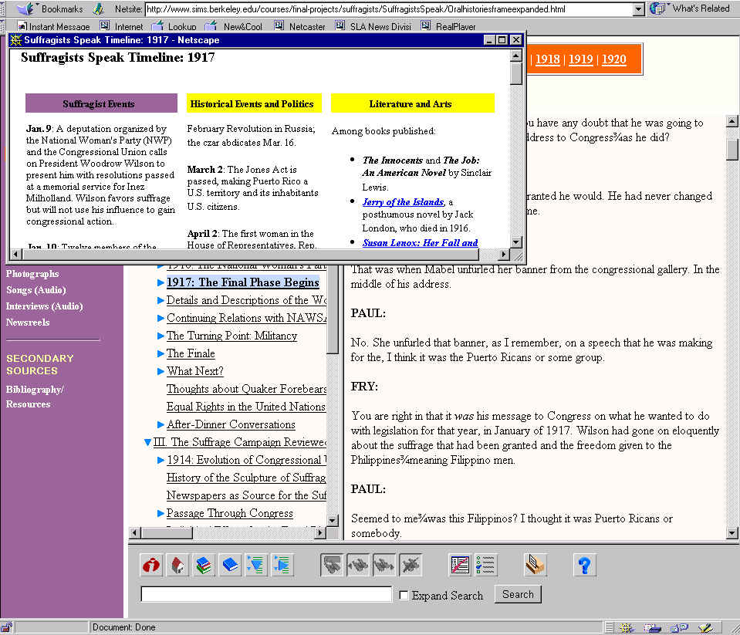The height and width of the screenshot is (635, 740).
Task: Click the What's Related icon
Action: pos(657,8)
